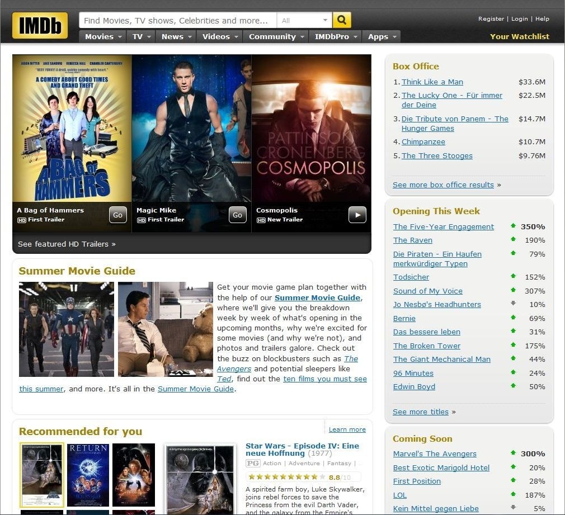Play the Cosmopolis new trailer
Viewport: 565px width, 515px height.
tap(357, 215)
